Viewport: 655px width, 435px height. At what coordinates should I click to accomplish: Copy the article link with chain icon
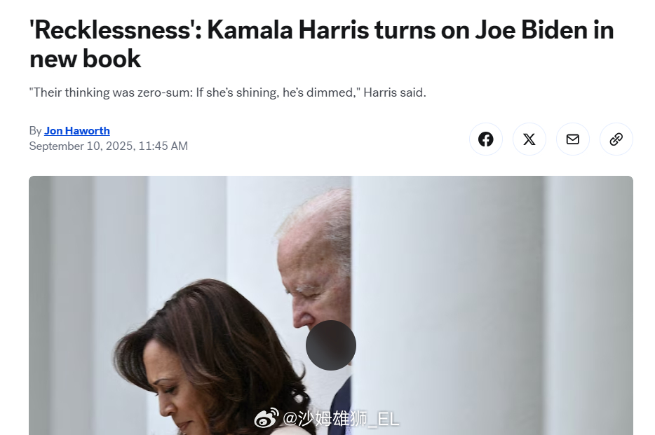pyautogui.click(x=616, y=139)
